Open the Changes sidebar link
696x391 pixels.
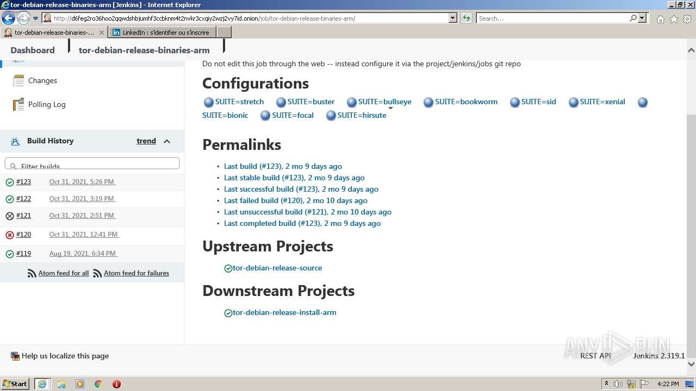click(x=42, y=80)
